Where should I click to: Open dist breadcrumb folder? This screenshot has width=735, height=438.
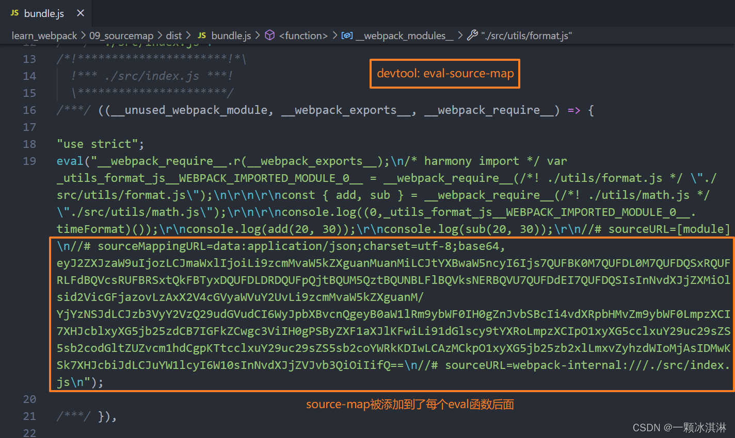174,36
